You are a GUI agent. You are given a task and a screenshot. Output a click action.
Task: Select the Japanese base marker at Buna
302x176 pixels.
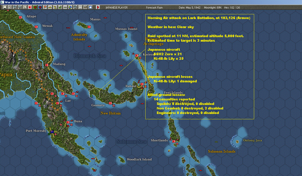click(x=68, y=122)
